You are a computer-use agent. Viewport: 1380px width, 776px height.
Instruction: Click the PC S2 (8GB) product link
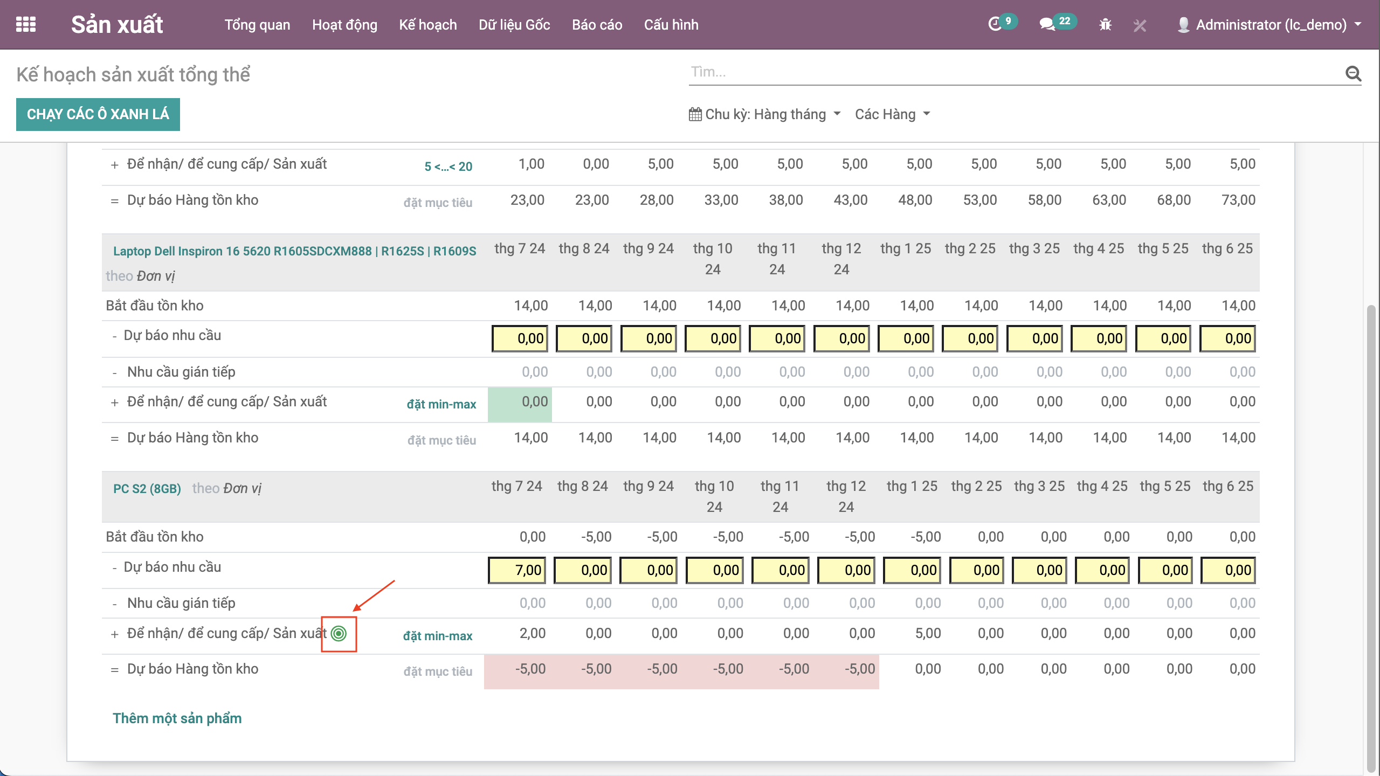click(147, 489)
